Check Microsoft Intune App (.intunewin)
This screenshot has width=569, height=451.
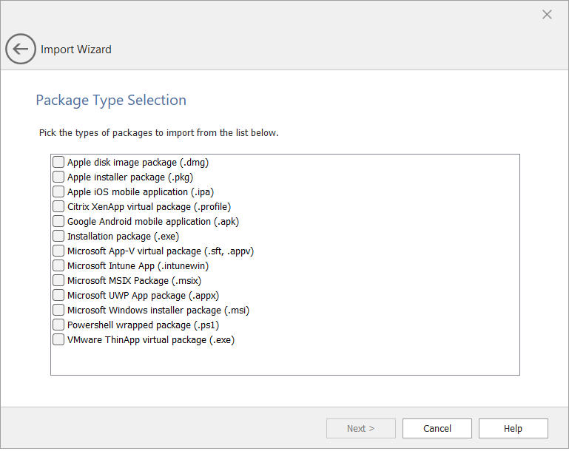(58, 265)
